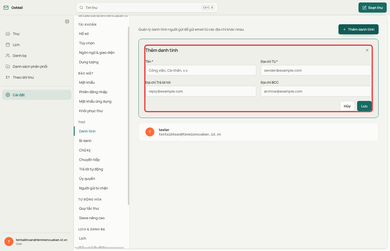The height and width of the screenshot is (251, 390).
Task: Open the account menu at sidebar bottom
Action: pos(37,242)
